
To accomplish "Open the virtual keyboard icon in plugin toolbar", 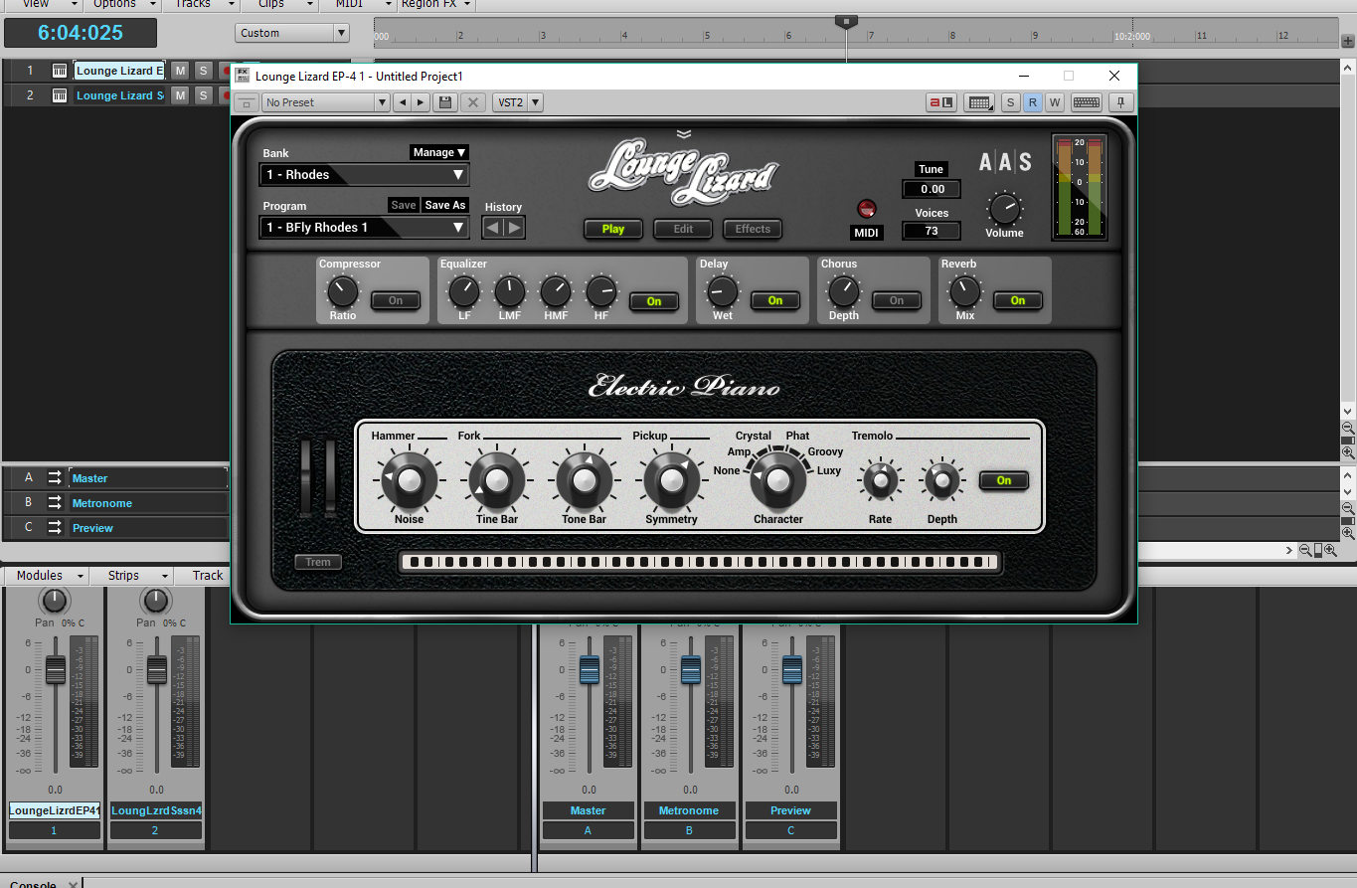I will 1087,102.
